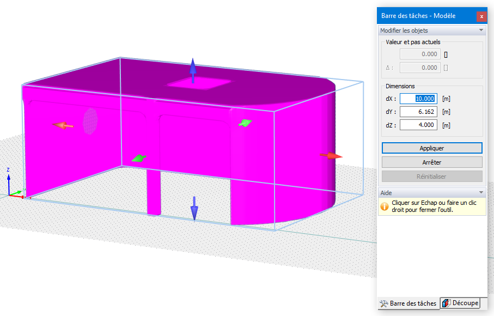This screenshot has height=316, width=494.
Task: Grab the blue downward arrow handle at bottom
Action: click(194, 208)
